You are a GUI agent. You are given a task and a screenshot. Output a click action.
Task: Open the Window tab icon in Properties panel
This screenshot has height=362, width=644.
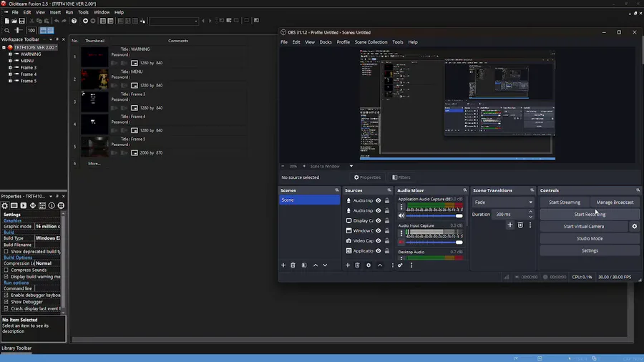click(x=14, y=205)
